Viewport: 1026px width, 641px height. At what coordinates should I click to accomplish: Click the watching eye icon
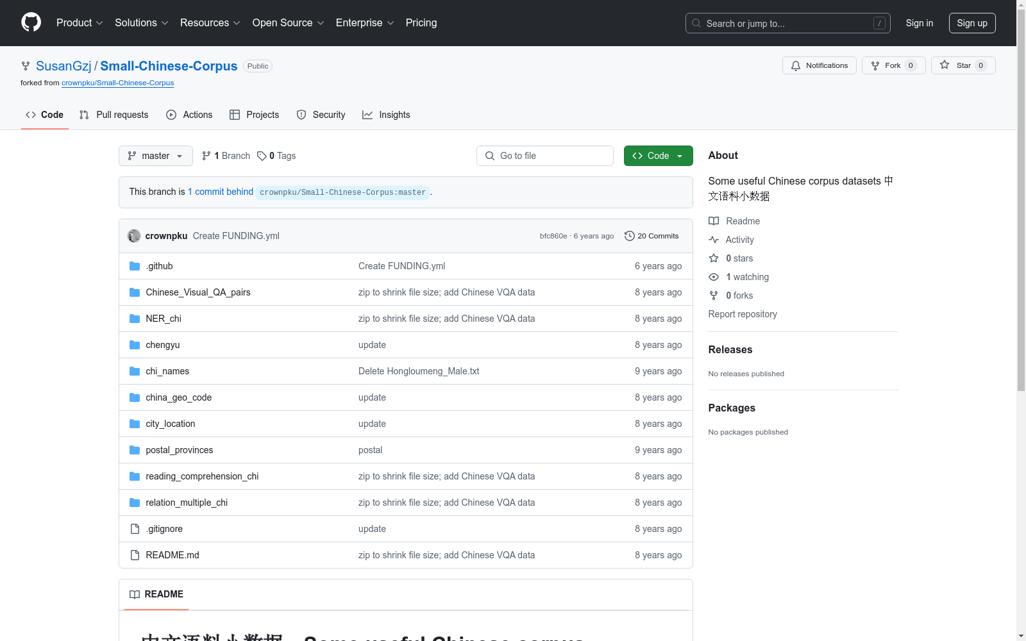click(714, 277)
